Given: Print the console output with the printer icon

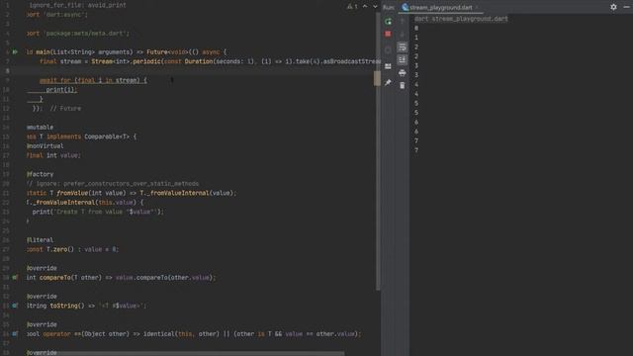Looking at the screenshot, I should tap(403, 72).
